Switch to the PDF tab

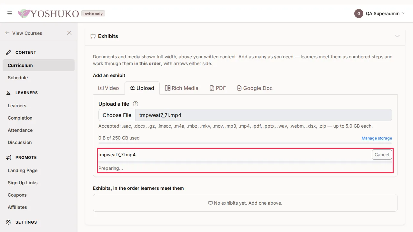pyautogui.click(x=218, y=88)
